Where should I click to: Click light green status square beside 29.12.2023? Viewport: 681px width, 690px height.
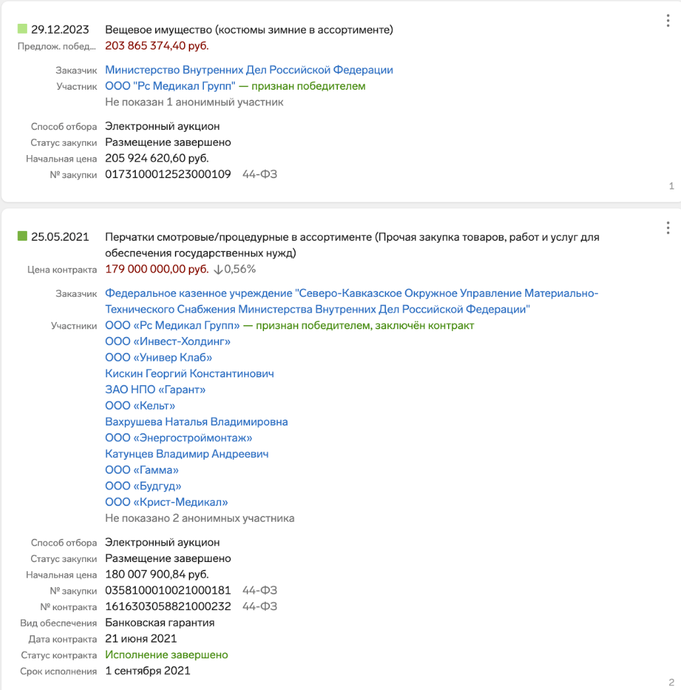point(22,29)
